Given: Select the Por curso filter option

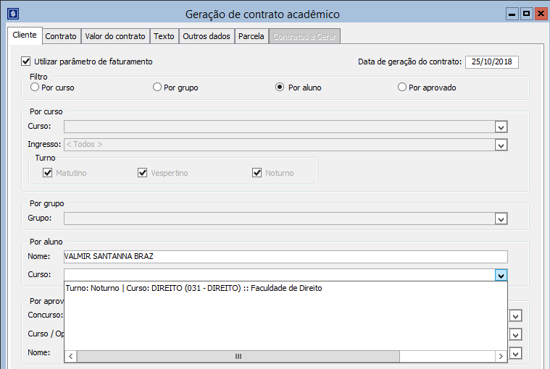Looking at the screenshot, I should (x=35, y=88).
